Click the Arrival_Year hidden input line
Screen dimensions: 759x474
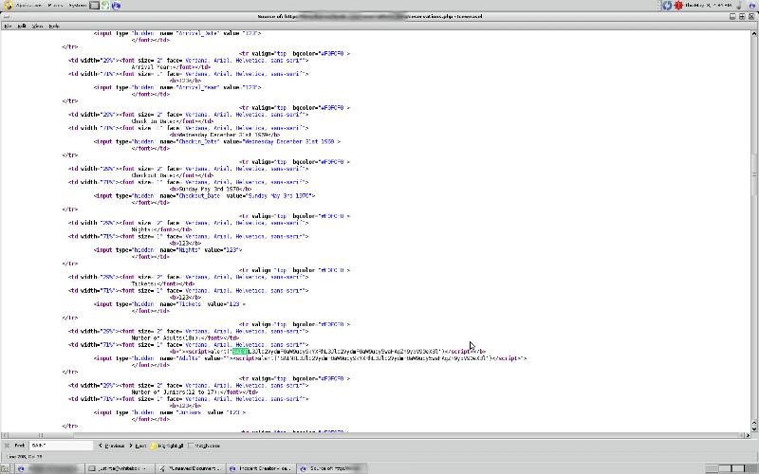tap(177, 87)
